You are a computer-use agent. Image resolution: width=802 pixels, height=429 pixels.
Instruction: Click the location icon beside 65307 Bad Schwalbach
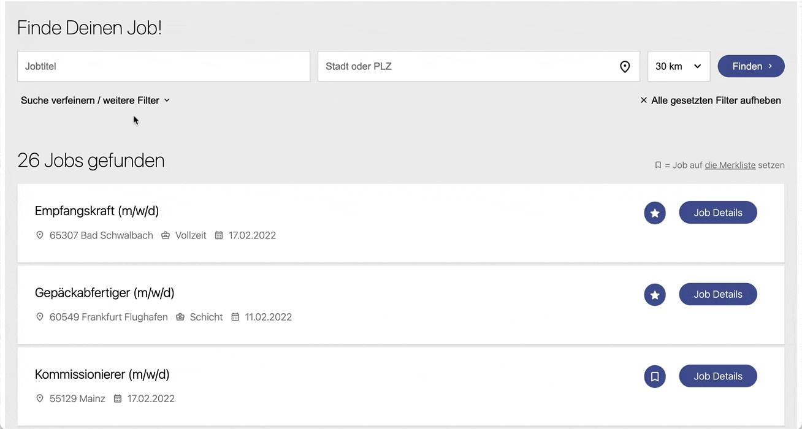40,235
